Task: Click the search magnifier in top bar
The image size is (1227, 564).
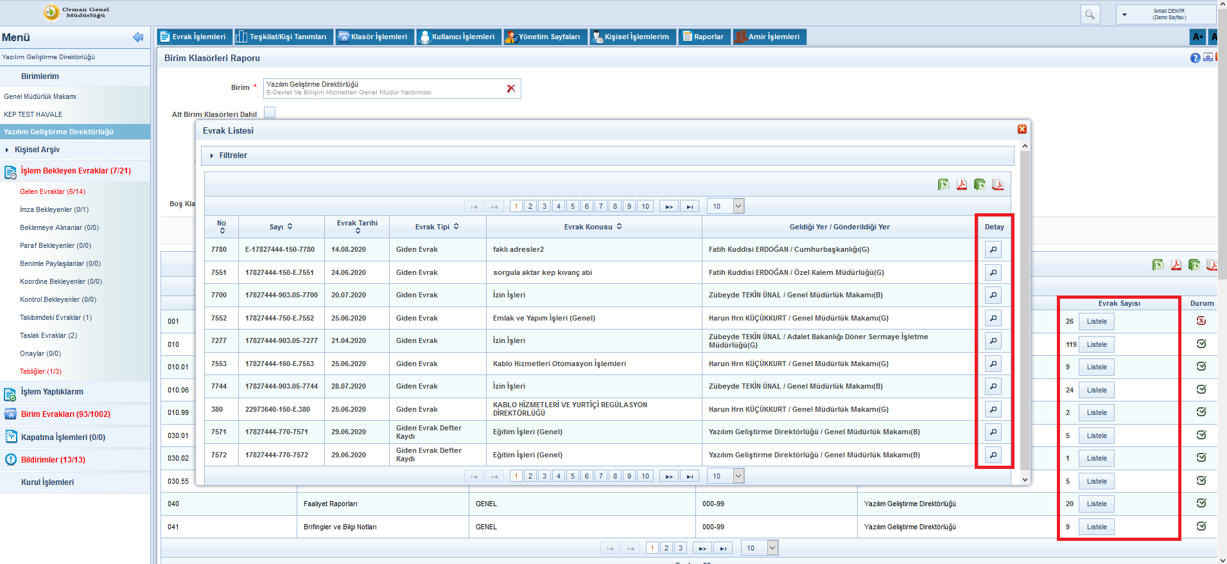Action: pyautogui.click(x=1090, y=14)
